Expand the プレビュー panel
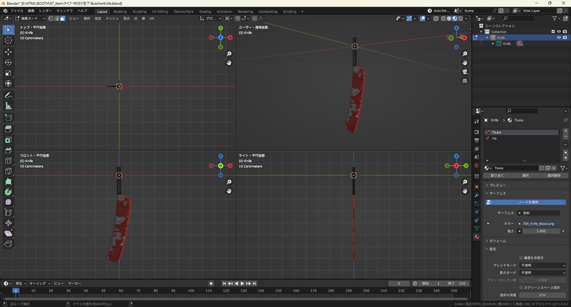571x307 pixels. click(497, 185)
